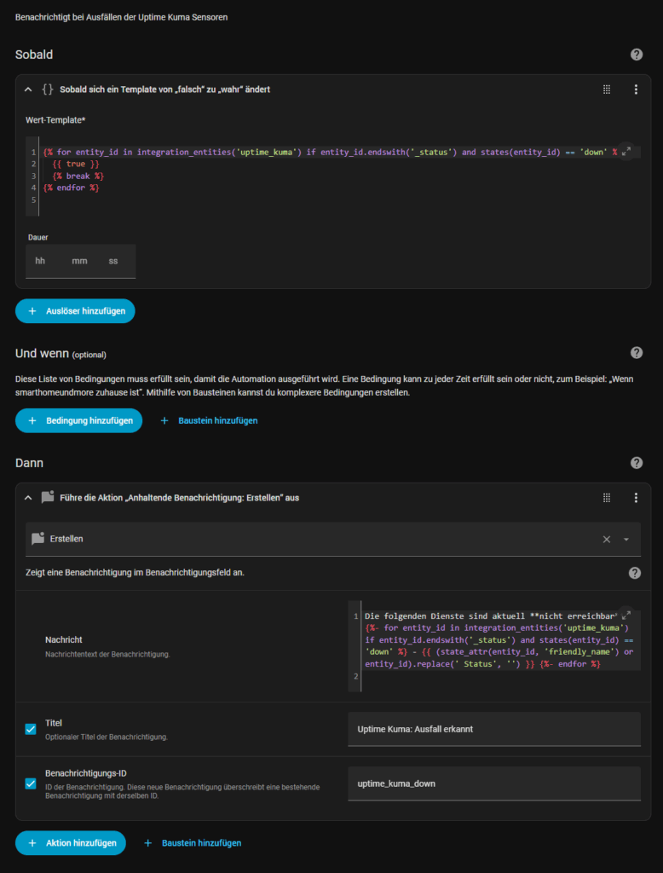The height and width of the screenshot is (873, 663).
Task: Click the Nachricht field label
Action: (63, 640)
